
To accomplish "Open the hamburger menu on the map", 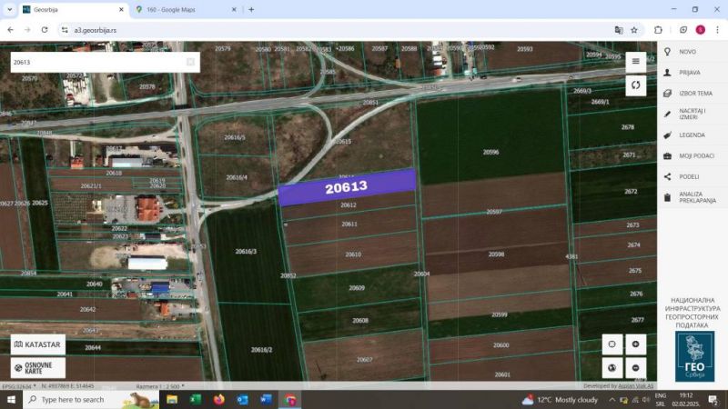I will (x=635, y=62).
